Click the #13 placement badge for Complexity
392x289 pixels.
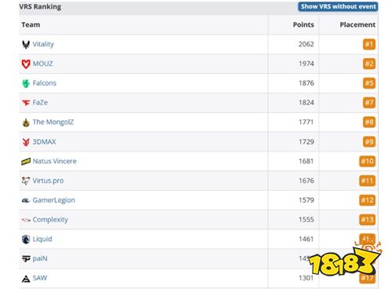point(367,220)
